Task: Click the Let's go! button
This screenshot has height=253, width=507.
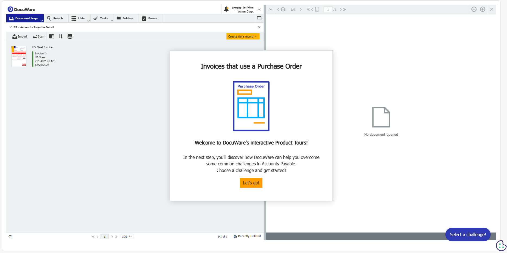Action: tap(251, 183)
